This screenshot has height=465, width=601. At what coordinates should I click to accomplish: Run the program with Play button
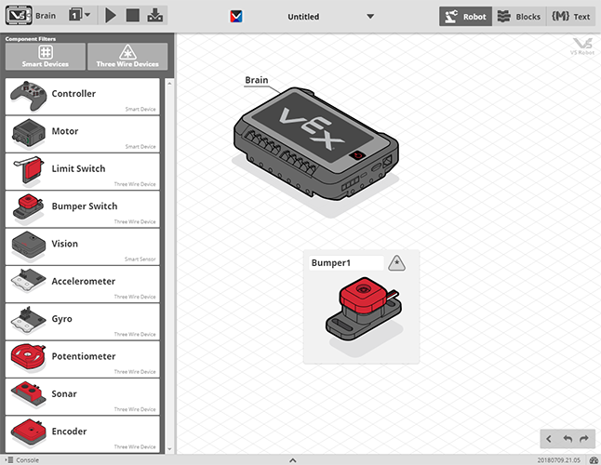point(111,15)
